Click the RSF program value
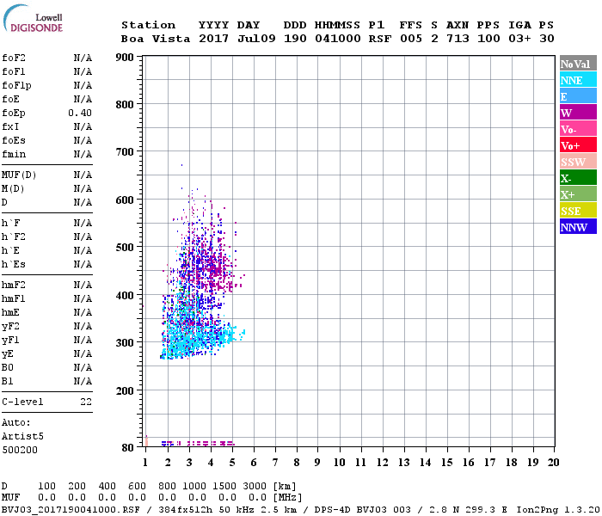 (x=380, y=39)
